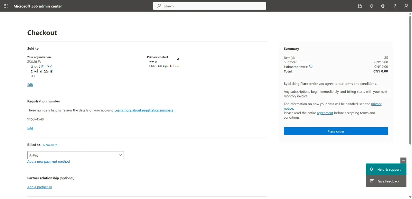Click the info icon beside Estimated taxes
412x199 pixels.
click(x=311, y=66)
